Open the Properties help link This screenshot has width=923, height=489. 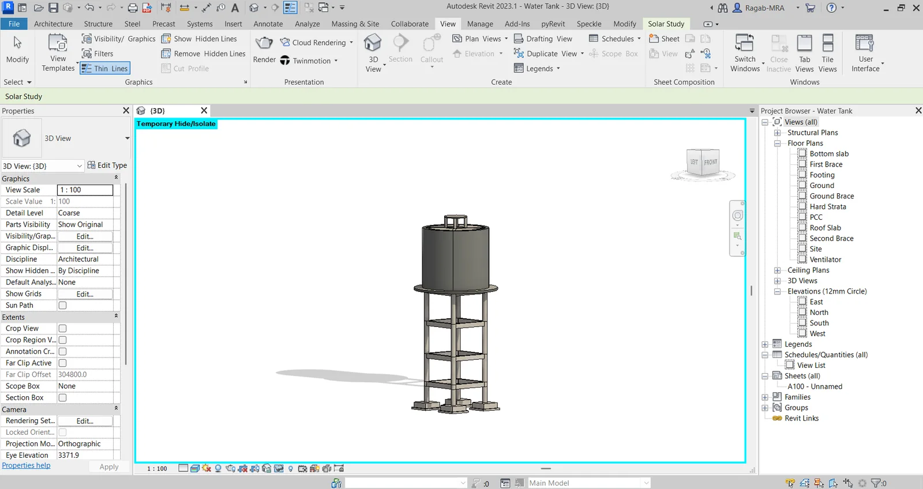tap(26, 465)
